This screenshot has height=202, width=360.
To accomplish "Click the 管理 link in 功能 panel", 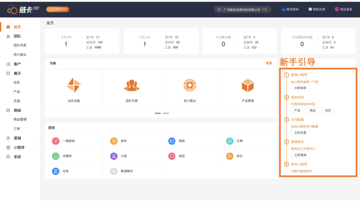I will (269, 63).
